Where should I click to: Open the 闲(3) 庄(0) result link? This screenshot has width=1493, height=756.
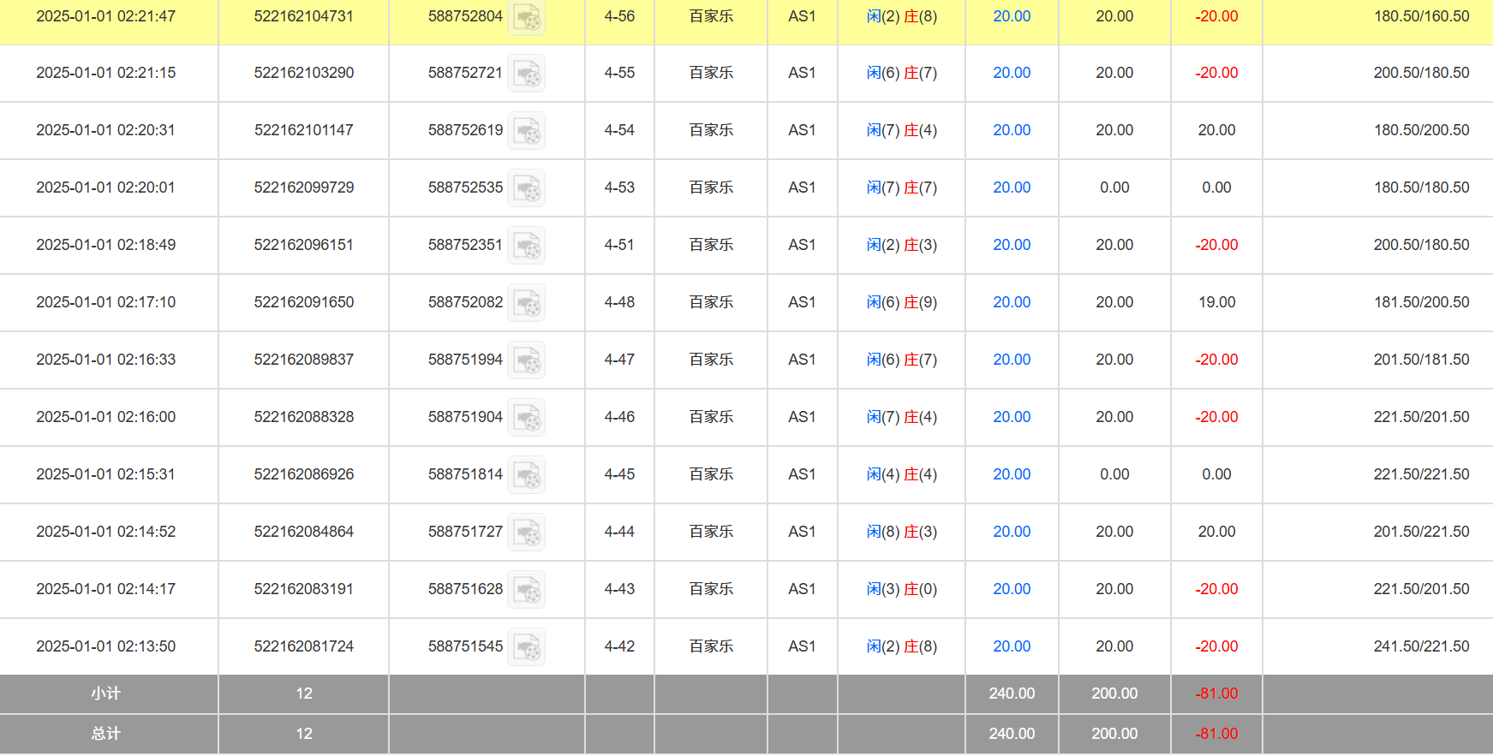point(901,589)
